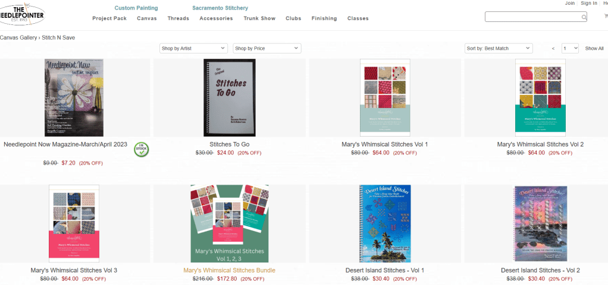Click the Sign In link
This screenshot has width=608, height=285.
tap(588, 3)
